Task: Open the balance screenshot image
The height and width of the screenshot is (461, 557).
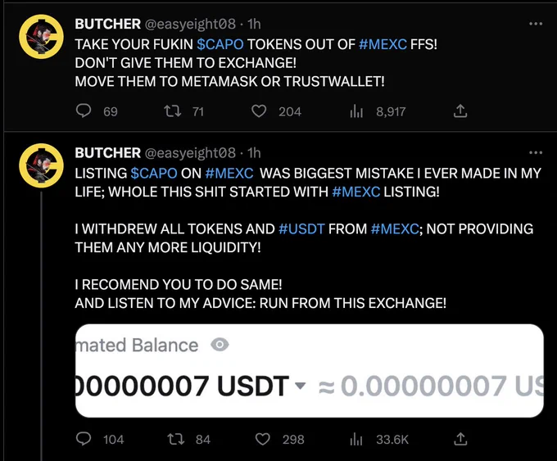Action: [x=310, y=370]
